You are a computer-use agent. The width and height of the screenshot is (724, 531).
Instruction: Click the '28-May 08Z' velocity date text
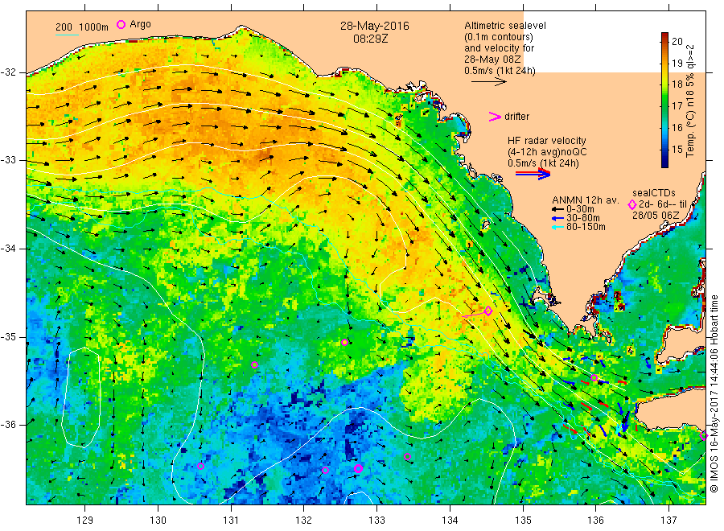click(492, 60)
